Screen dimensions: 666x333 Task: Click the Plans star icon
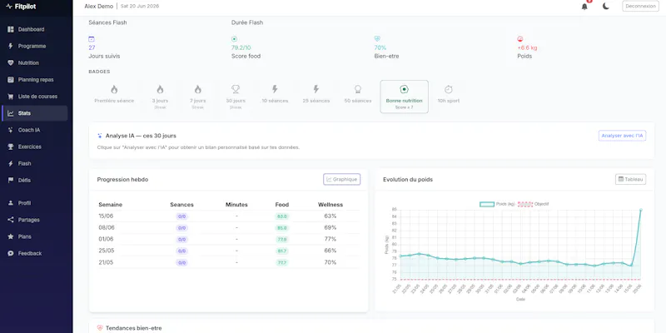[11, 236]
